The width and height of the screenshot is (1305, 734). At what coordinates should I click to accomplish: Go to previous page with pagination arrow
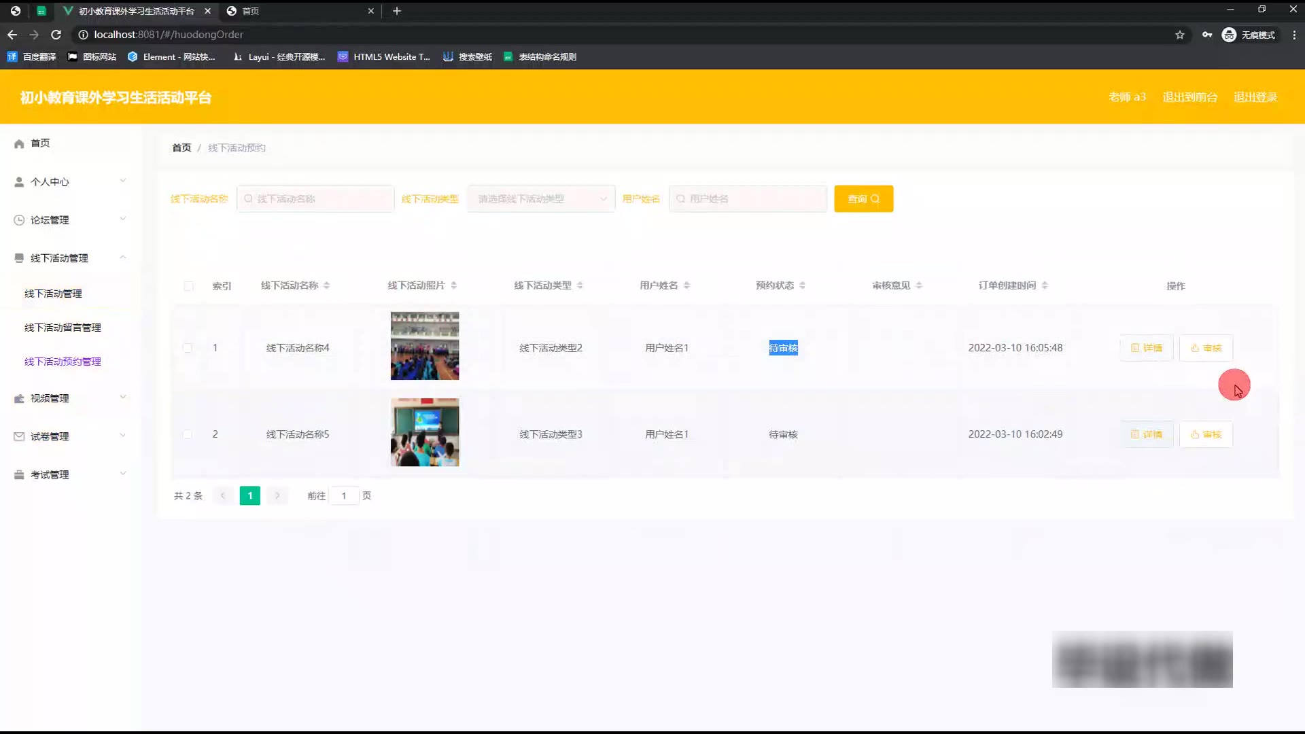[x=223, y=496]
